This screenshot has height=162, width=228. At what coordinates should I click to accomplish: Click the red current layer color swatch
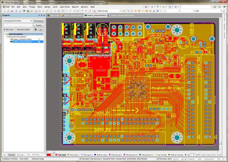coord(49,155)
